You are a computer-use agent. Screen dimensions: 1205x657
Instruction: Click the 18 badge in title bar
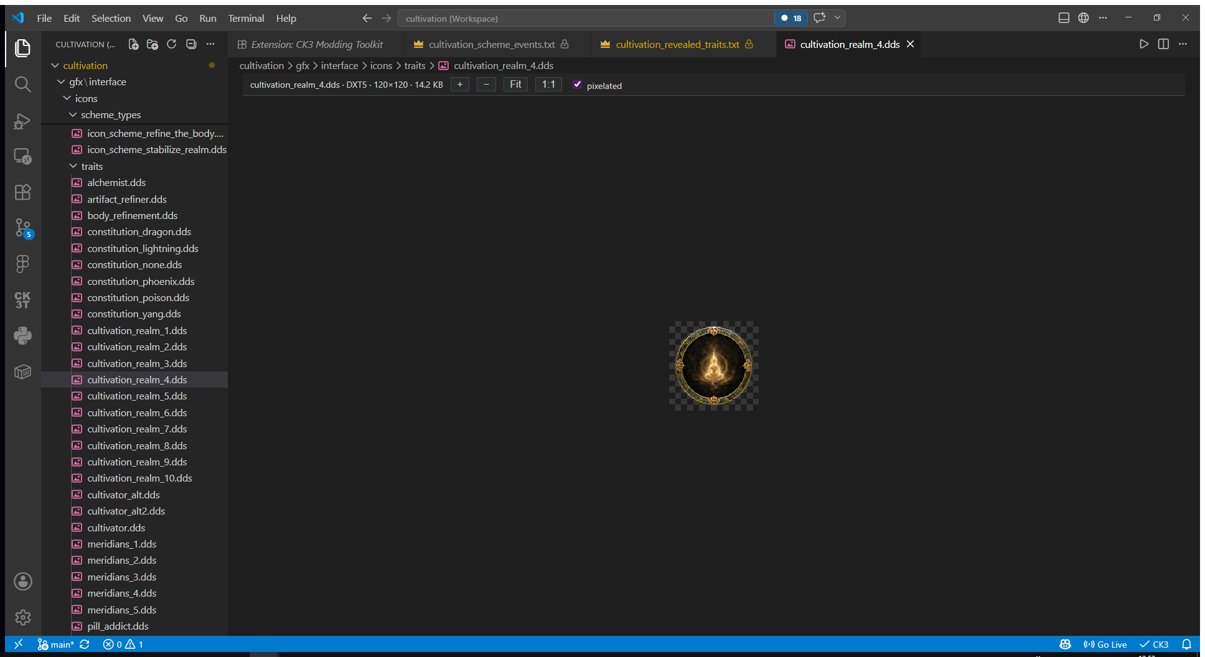pos(791,18)
